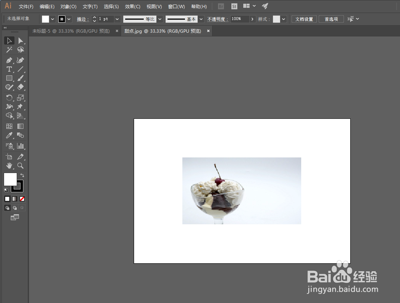The width and height of the screenshot is (400, 303).
Task: Select the Curvature tool
Action: (x=20, y=61)
